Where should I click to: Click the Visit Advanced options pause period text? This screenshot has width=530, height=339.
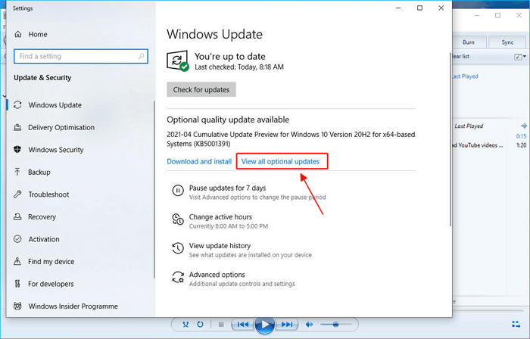pos(257,197)
